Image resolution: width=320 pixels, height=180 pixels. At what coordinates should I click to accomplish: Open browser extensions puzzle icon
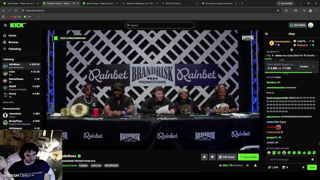286,10
